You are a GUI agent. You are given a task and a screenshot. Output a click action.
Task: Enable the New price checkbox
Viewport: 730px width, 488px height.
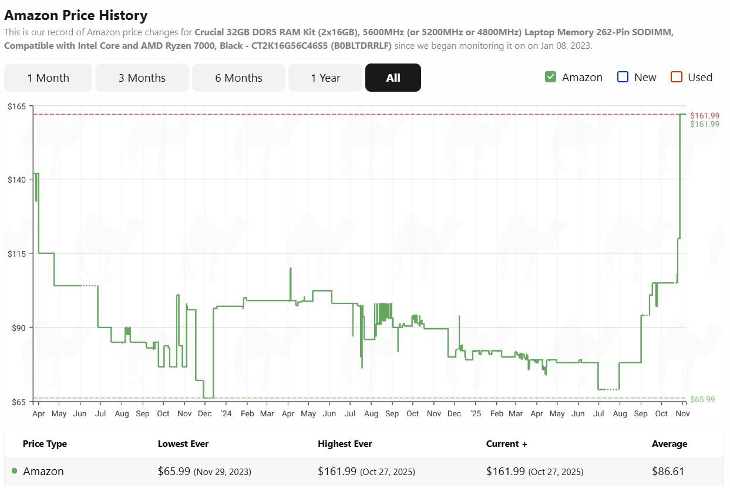point(623,77)
